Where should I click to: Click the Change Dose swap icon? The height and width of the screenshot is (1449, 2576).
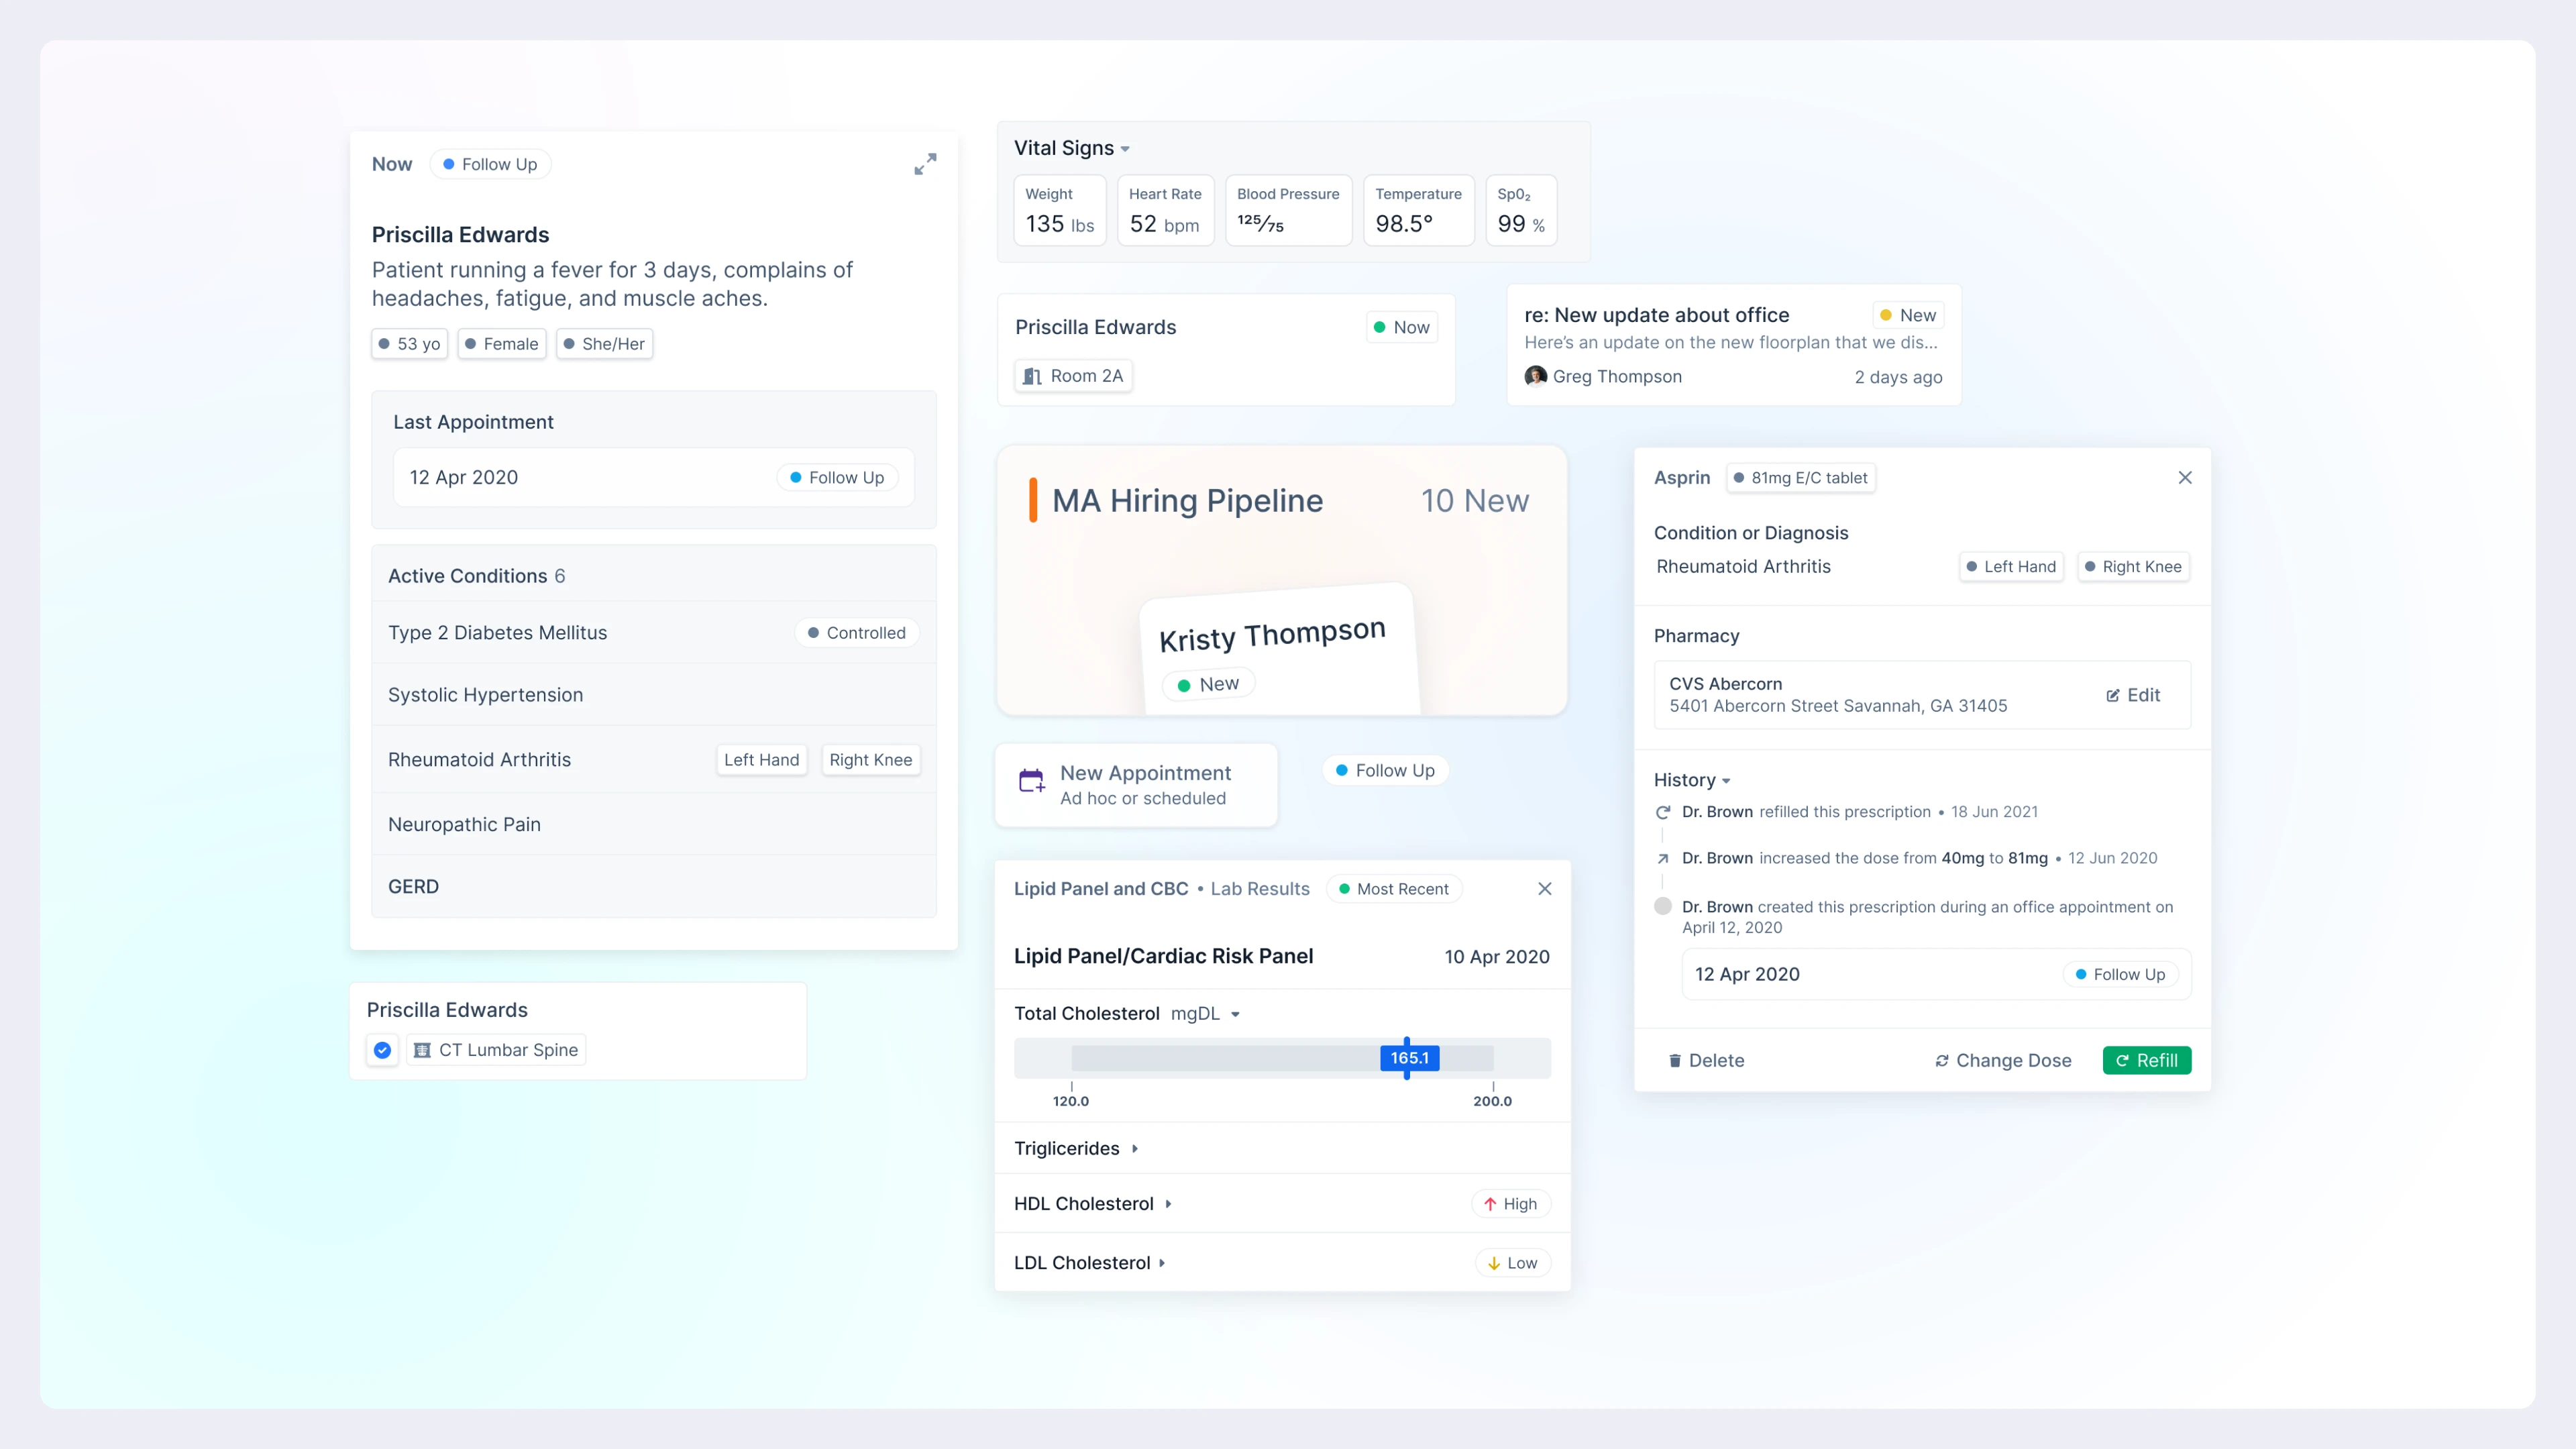pyautogui.click(x=1941, y=1060)
